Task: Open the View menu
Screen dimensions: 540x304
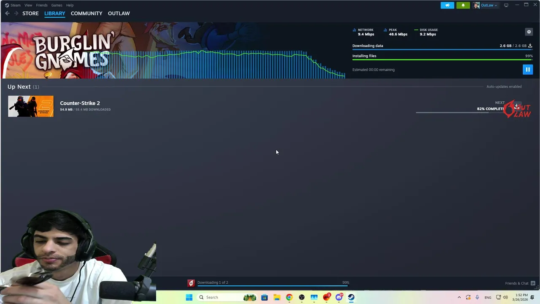Action: 28,5
